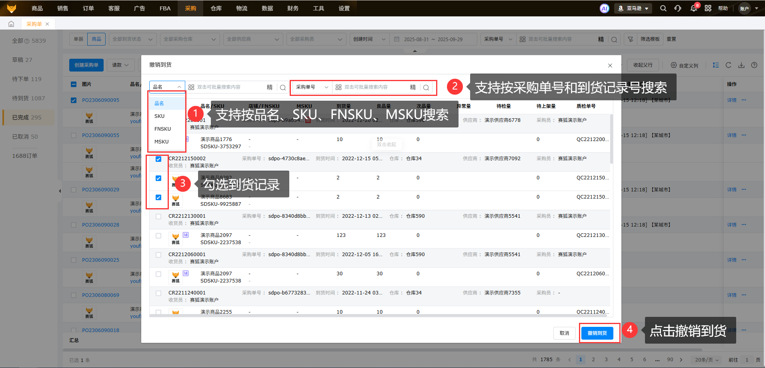This screenshot has height=368, width=765.
Task: Open the 仓库 top menu
Action: [x=216, y=8]
